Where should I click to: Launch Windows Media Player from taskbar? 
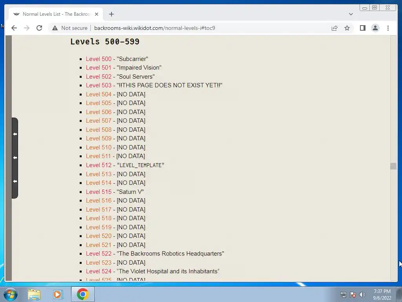pyautogui.click(x=58, y=295)
